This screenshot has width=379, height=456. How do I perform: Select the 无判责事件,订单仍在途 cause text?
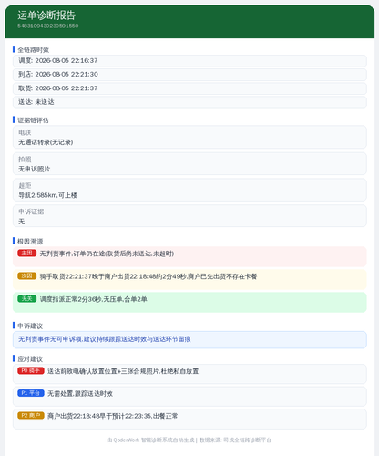pos(107,254)
